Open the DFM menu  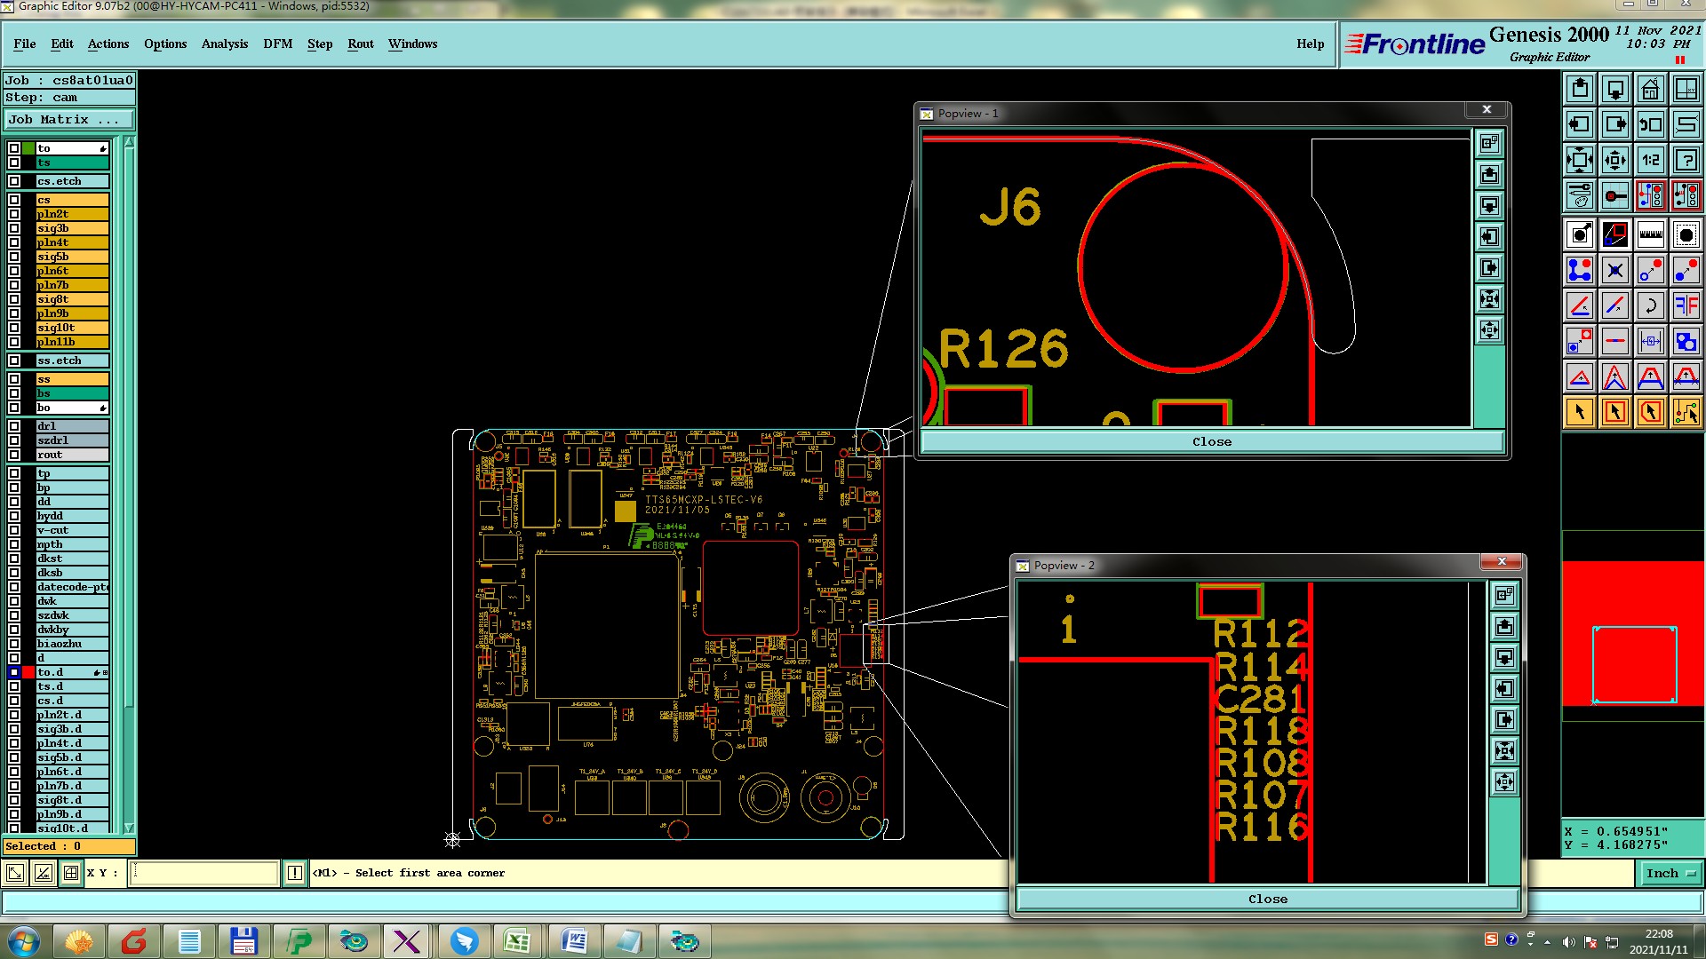(x=278, y=44)
